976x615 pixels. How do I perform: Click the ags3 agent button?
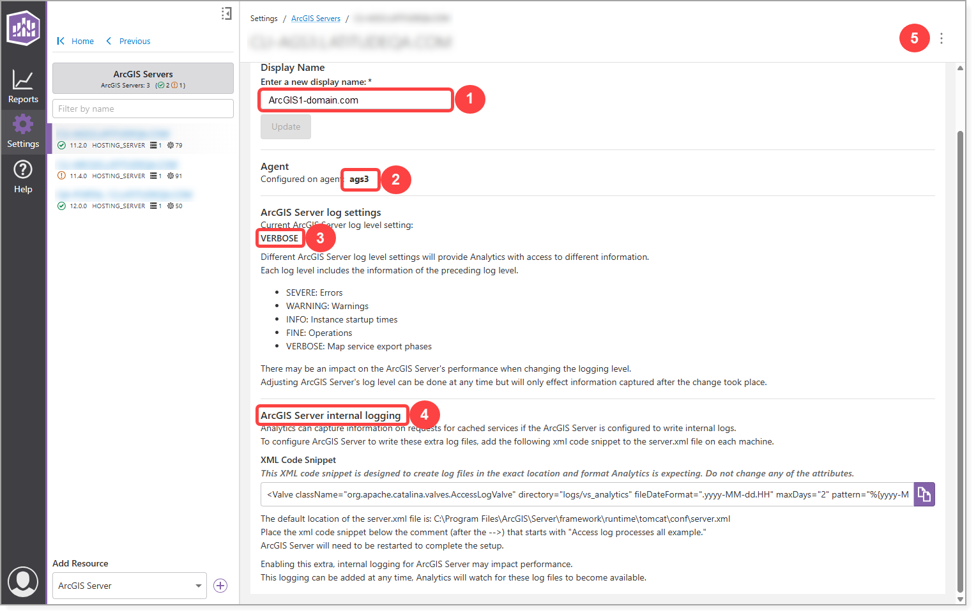(x=360, y=179)
